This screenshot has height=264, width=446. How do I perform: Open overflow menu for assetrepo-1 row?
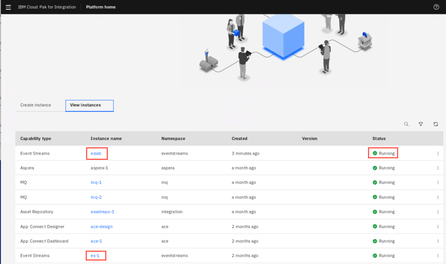[438, 212]
